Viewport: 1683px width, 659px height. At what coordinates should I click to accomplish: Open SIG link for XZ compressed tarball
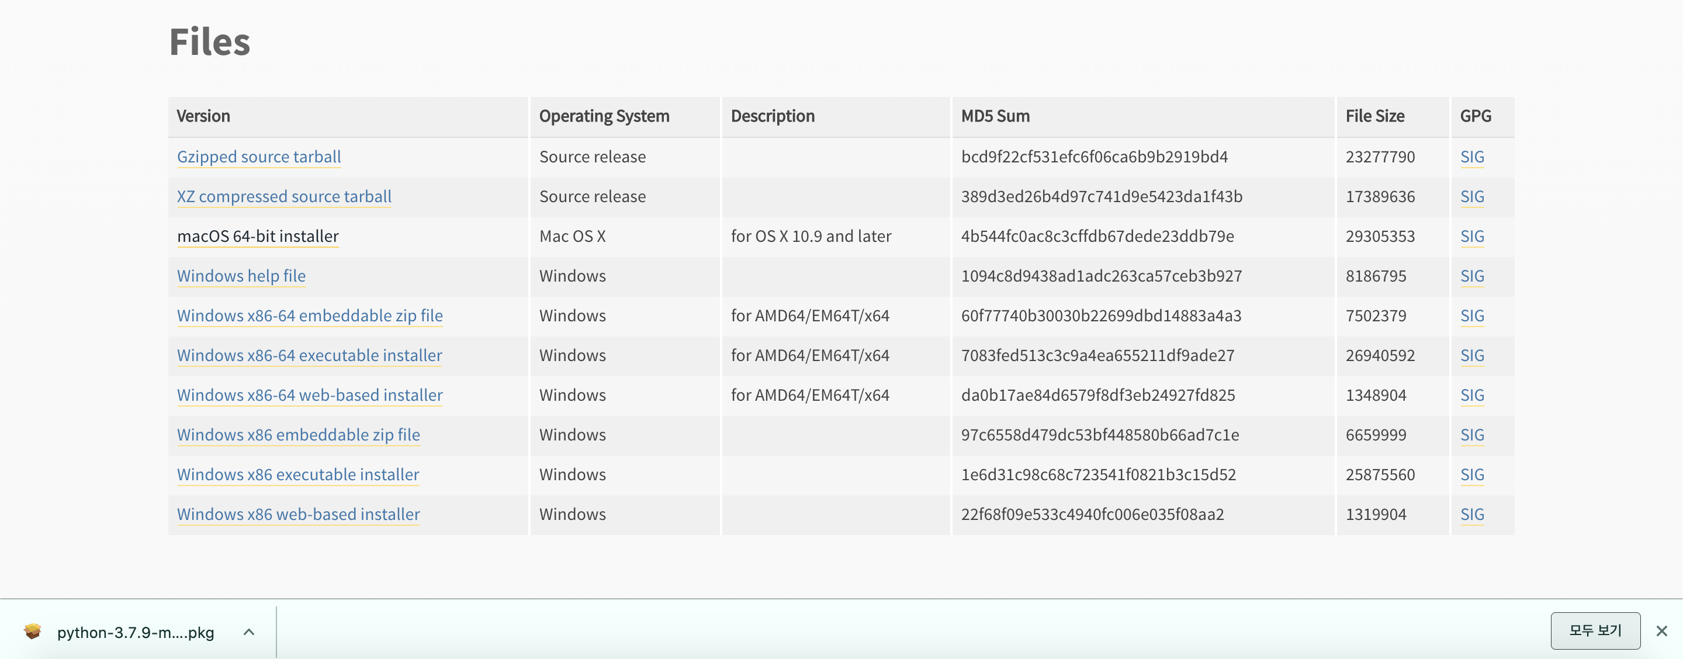pos(1471,196)
